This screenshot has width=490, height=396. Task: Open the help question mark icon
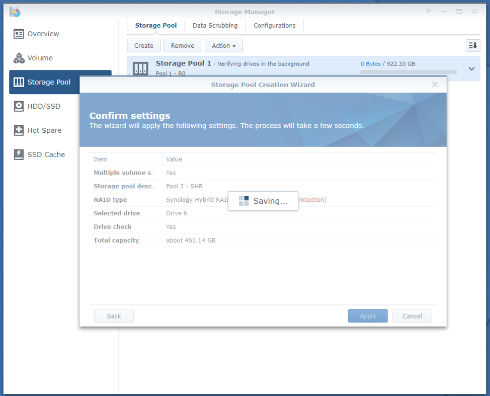tap(429, 12)
